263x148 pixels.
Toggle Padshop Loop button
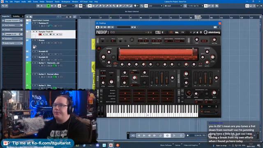[x=115, y=64]
